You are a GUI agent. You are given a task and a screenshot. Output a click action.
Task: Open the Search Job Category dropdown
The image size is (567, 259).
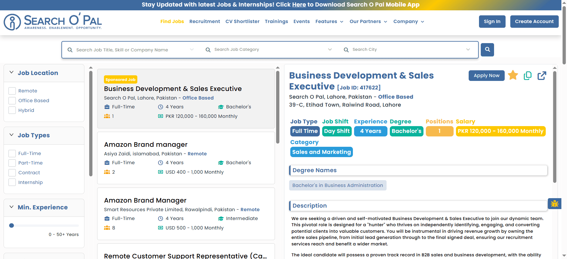point(330,50)
